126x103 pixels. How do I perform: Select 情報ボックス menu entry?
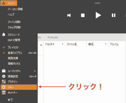tap(14, 64)
